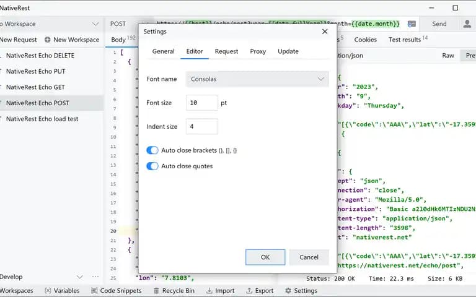Click the Status: 200 OK text
476x297 pixels.
click(330, 278)
